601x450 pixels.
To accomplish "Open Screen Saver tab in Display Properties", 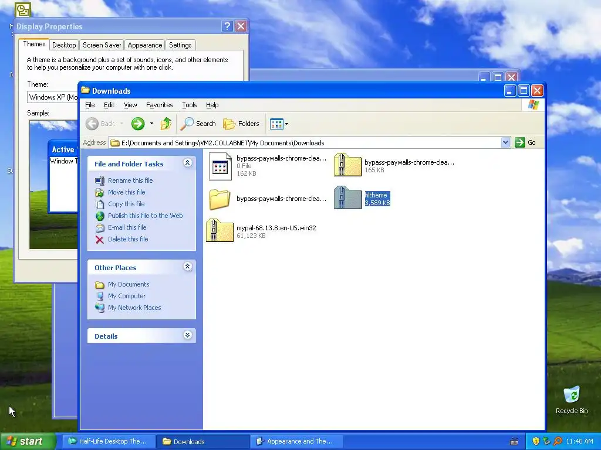I will click(102, 45).
